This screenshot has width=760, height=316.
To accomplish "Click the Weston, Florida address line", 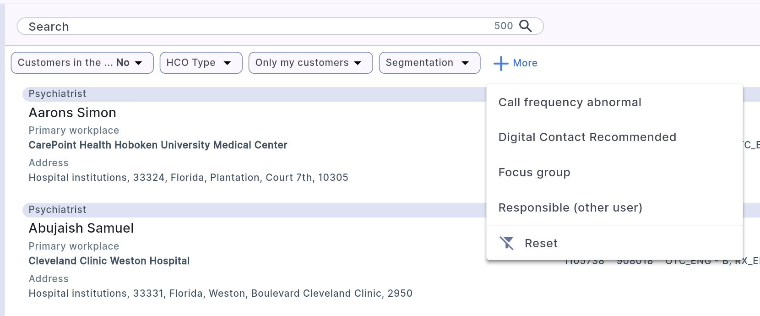I will (220, 293).
